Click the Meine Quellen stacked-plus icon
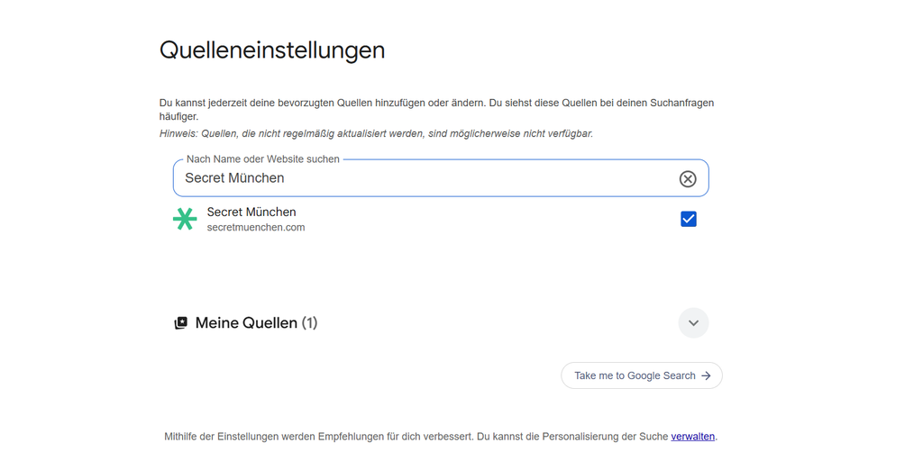Screen dimensions: 923x461 (180, 323)
